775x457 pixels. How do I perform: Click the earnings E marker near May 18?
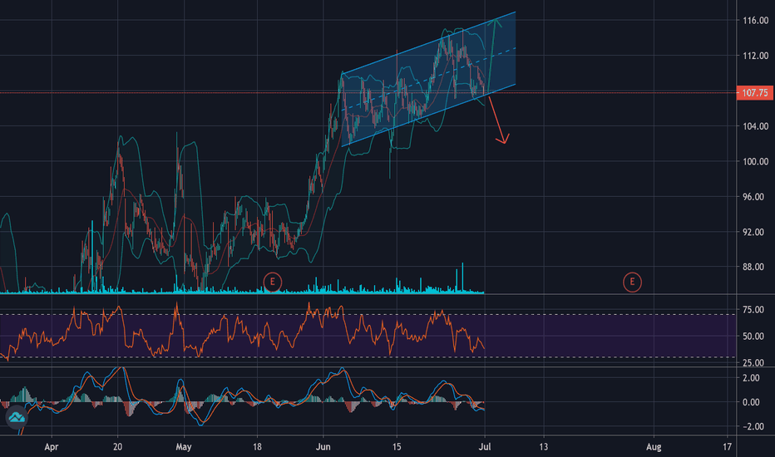click(273, 283)
